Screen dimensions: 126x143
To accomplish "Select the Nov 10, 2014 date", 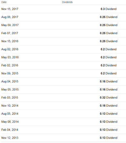I will coord(10,106).
